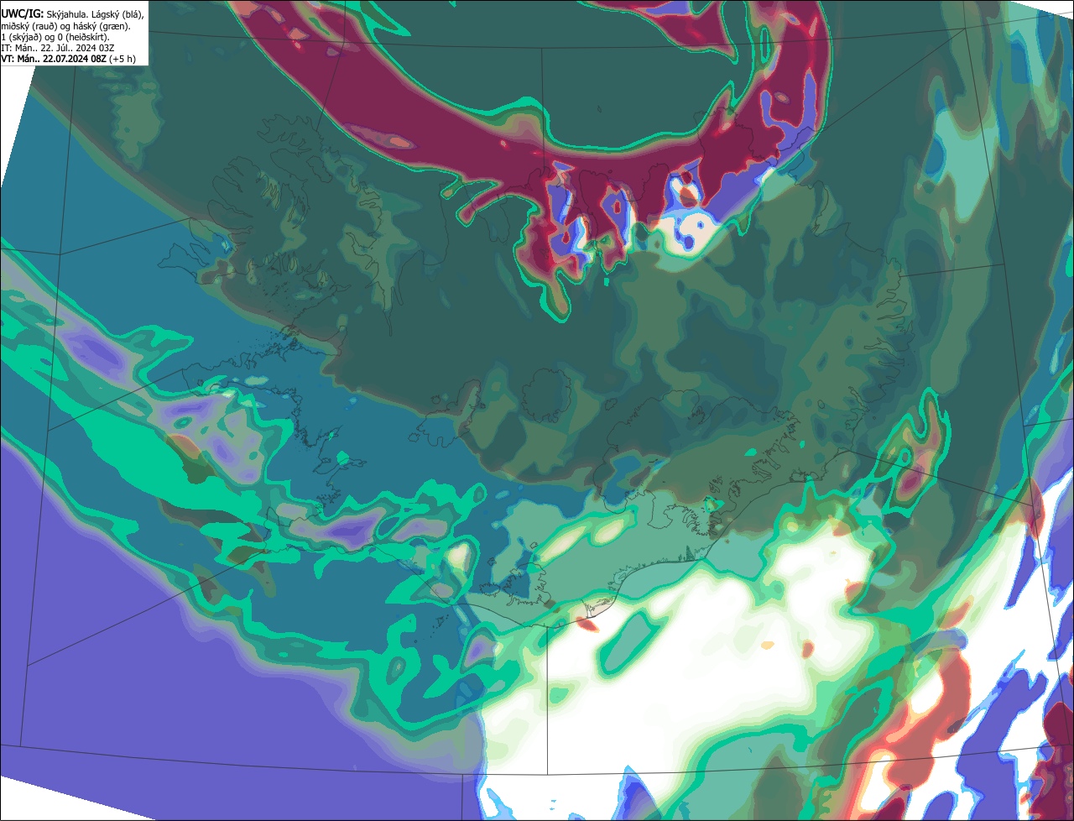Click "0 (heiðskírt)." in the legend
Image resolution: width=1074 pixels, height=821 pixels.
(x=84, y=38)
